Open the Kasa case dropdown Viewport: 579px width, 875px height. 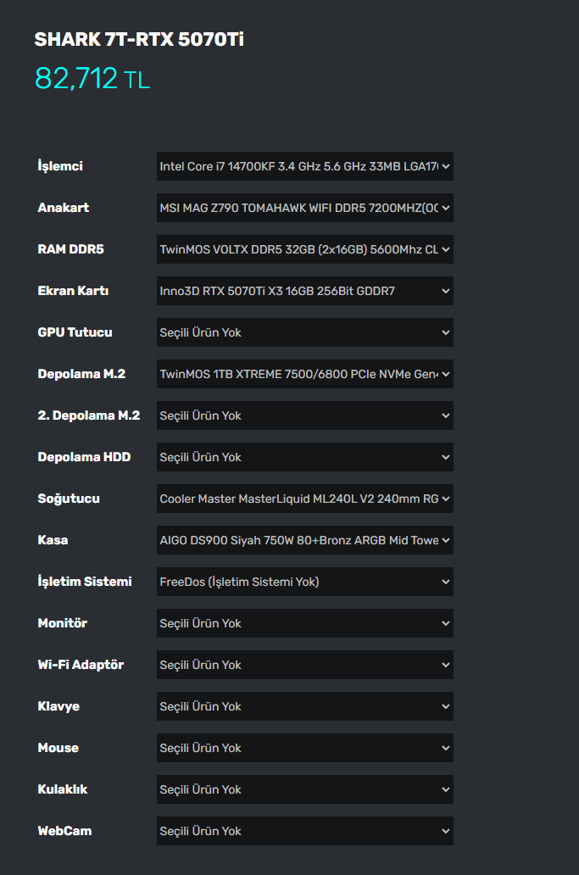click(304, 540)
